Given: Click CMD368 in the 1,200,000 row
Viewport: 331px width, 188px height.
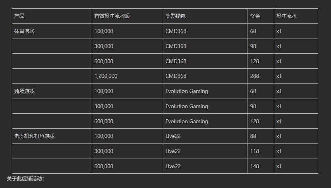Looking at the screenshot, I should 176,76.
